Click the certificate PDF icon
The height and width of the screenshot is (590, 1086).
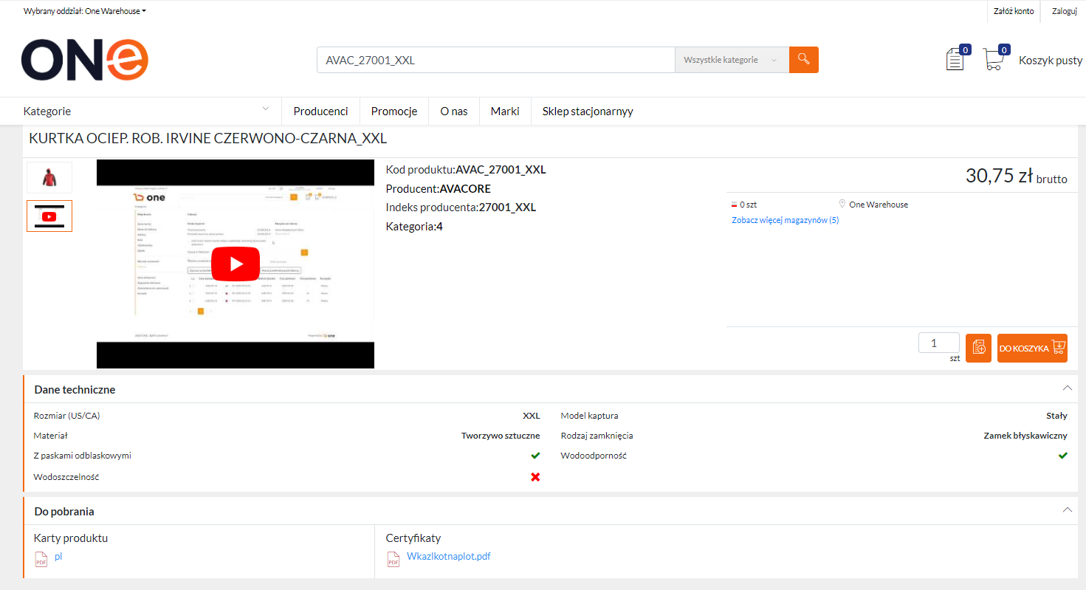pyautogui.click(x=393, y=559)
